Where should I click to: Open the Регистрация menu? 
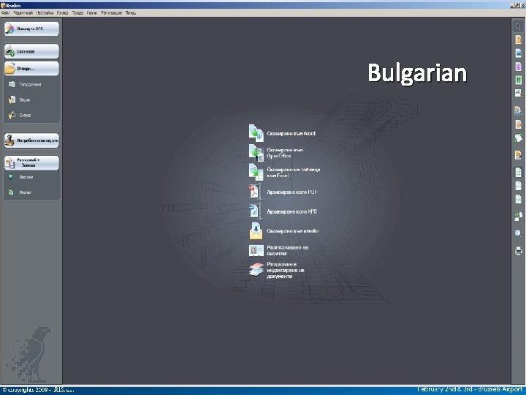click(111, 12)
